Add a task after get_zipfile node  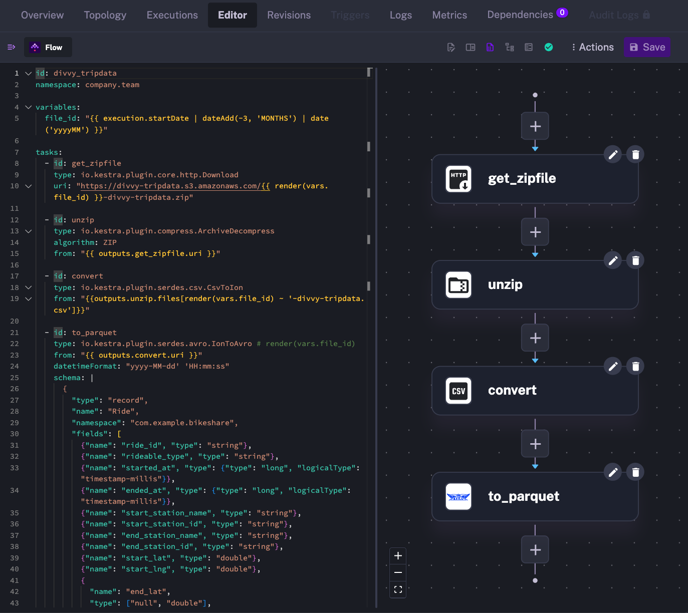point(535,232)
